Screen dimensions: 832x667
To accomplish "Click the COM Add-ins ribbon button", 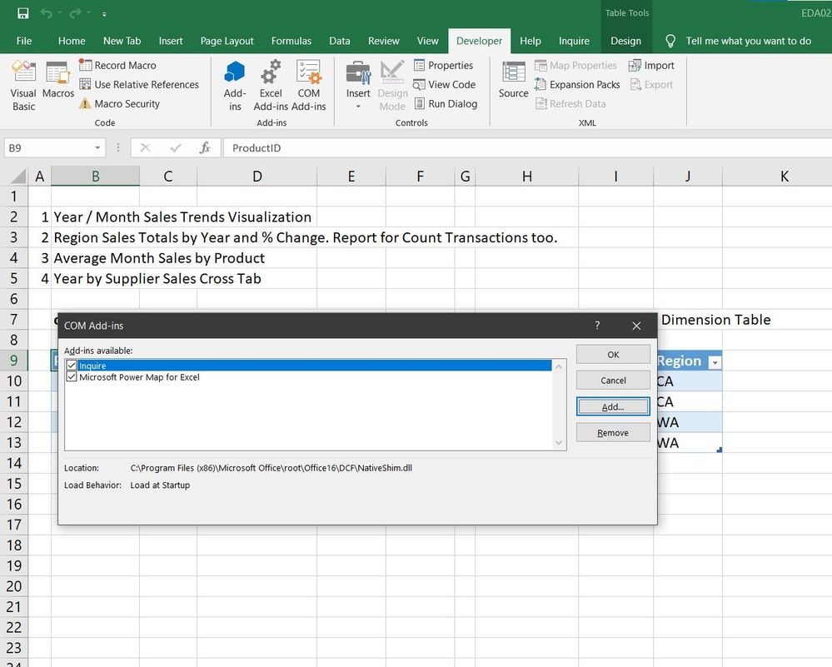I will (x=308, y=86).
